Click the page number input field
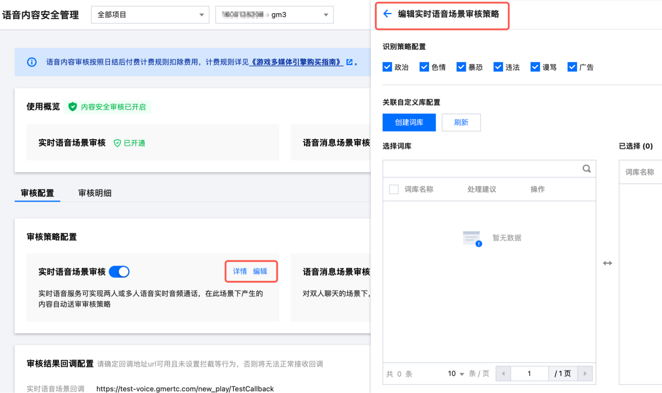 click(x=529, y=373)
